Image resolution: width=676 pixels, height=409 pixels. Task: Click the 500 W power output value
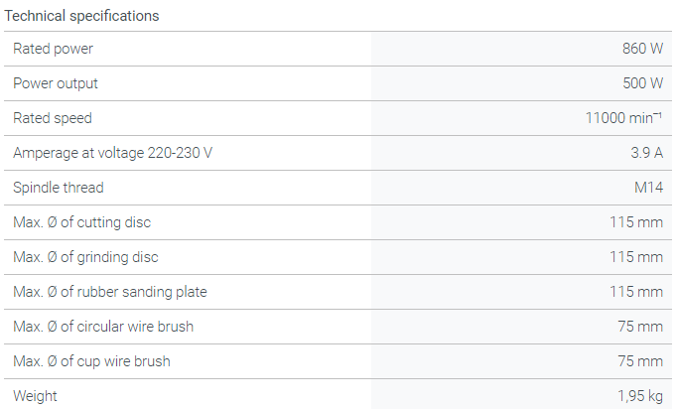point(642,83)
